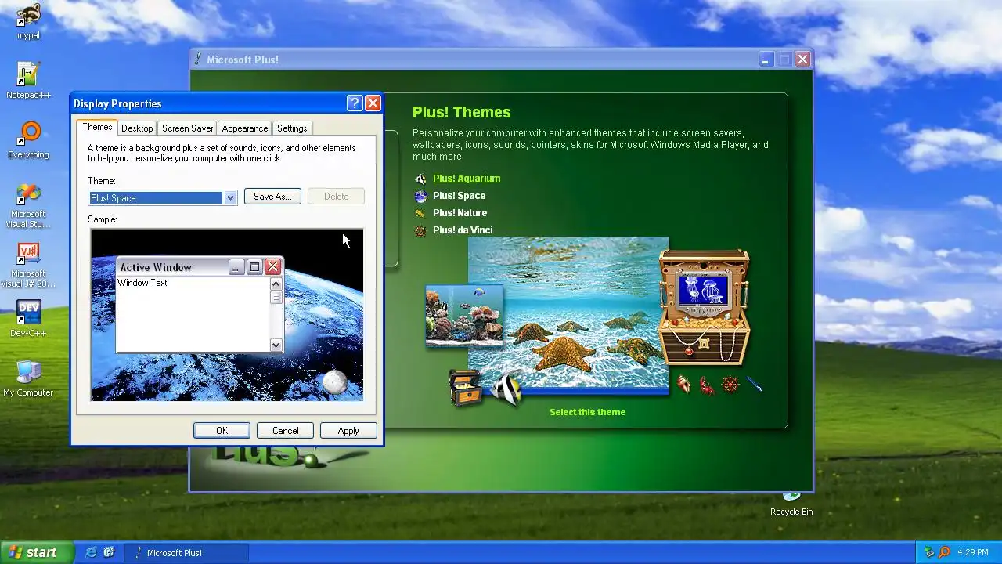Image resolution: width=1002 pixels, height=564 pixels.
Task: Select the Notepad++ desktop shortcut
Action: (28, 81)
